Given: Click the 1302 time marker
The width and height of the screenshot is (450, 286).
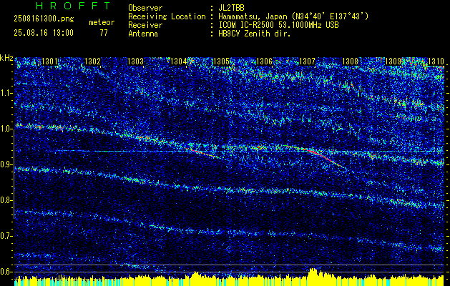Looking at the screenshot, I should (x=93, y=61).
